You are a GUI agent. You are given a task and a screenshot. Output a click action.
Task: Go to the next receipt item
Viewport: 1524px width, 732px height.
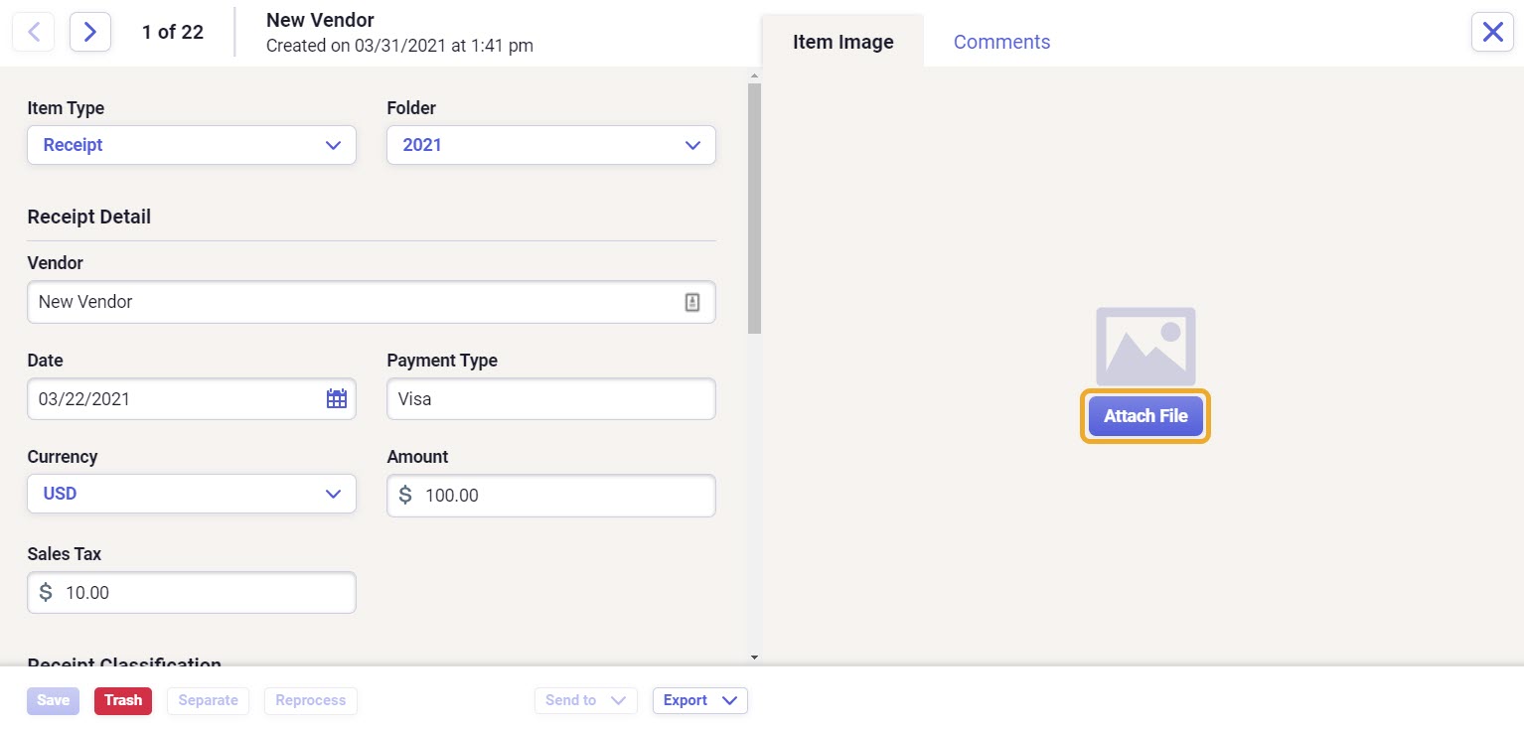click(x=90, y=32)
